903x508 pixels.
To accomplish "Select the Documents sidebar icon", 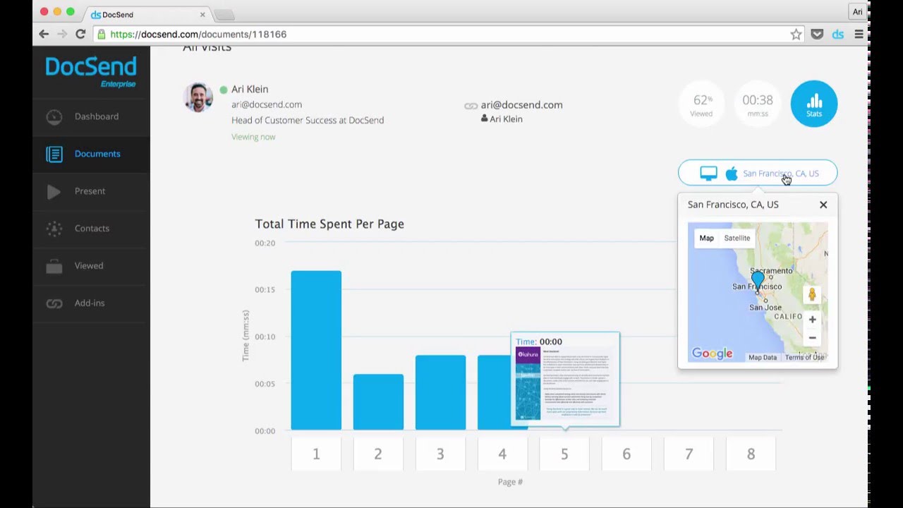I will [54, 154].
